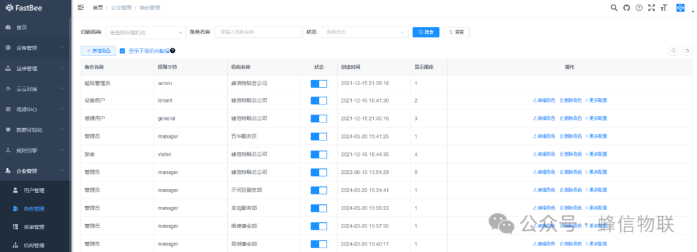Toggle fullscreen mode icon
The height and width of the screenshot is (252, 697).
[x=651, y=8]
